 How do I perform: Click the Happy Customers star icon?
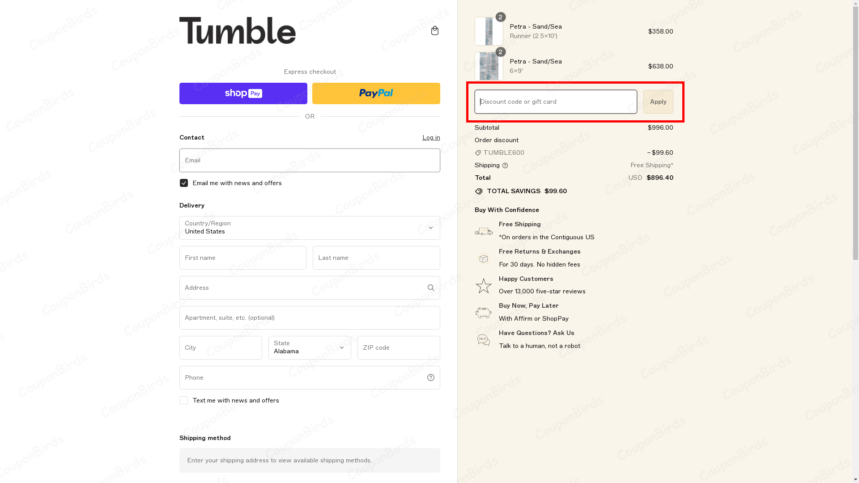coord(484,286)
